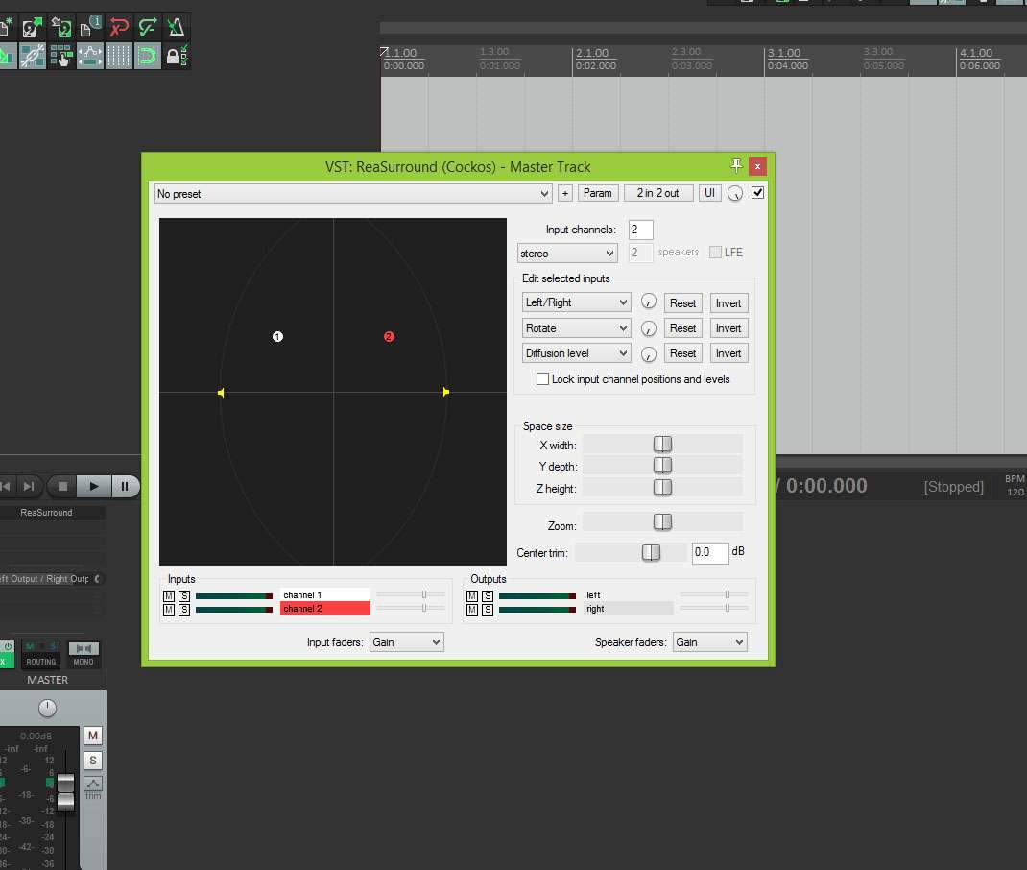Open project info document icon
1027x870 pixels.
(x=90, y=27)
